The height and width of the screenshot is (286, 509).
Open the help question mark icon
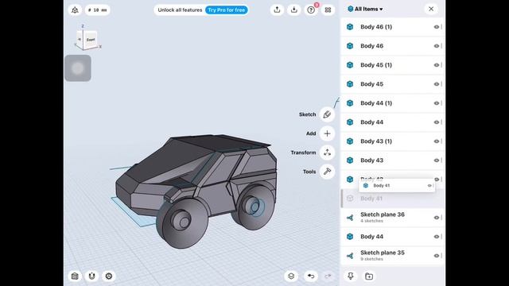(311, 10)
